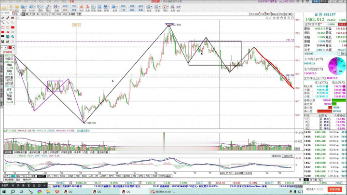347x195 pixels.
Task: Open the Windows Start menu
Action: (4, 191)
